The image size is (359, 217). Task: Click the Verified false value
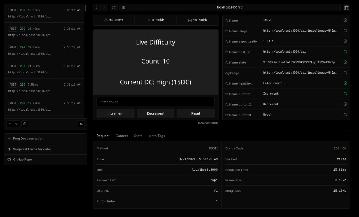[342, 159]
